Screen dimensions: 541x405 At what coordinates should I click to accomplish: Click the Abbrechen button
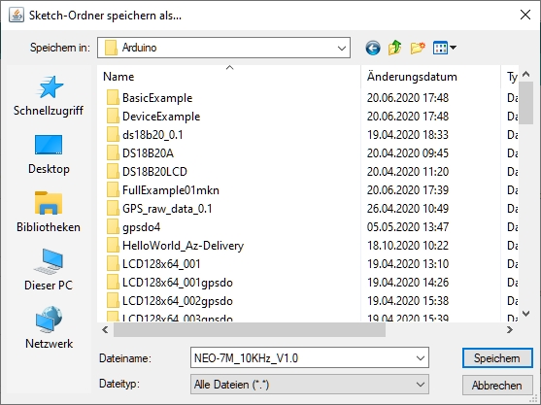[497, 385]
